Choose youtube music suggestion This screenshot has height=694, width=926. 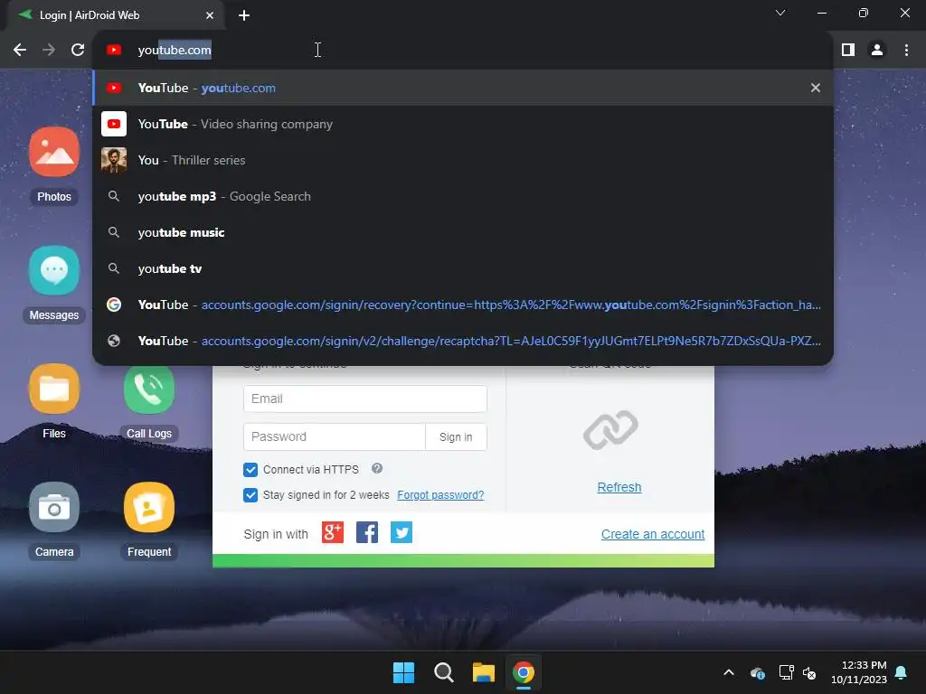coord(463,232)
